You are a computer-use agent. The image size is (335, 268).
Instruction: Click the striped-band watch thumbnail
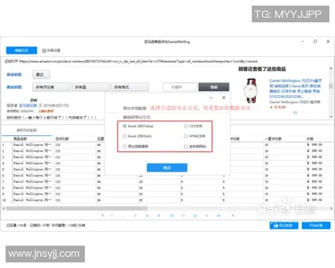251,90
